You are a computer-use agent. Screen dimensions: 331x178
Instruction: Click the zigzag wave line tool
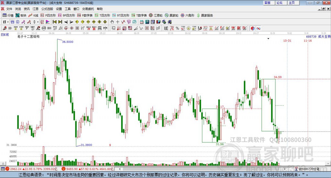coord(141,28)
